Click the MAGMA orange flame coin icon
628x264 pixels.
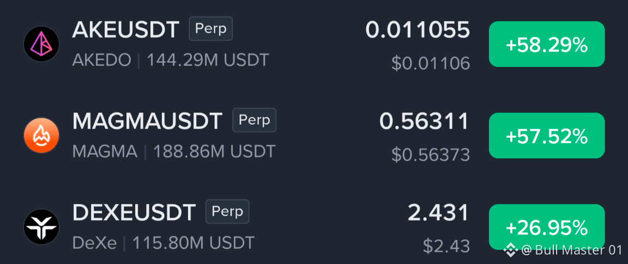(41, 135)
